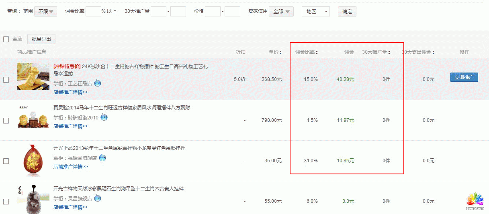Check the 全选 select-all checkbox
This screenshot has width=489, height=214.
[6, 39]
